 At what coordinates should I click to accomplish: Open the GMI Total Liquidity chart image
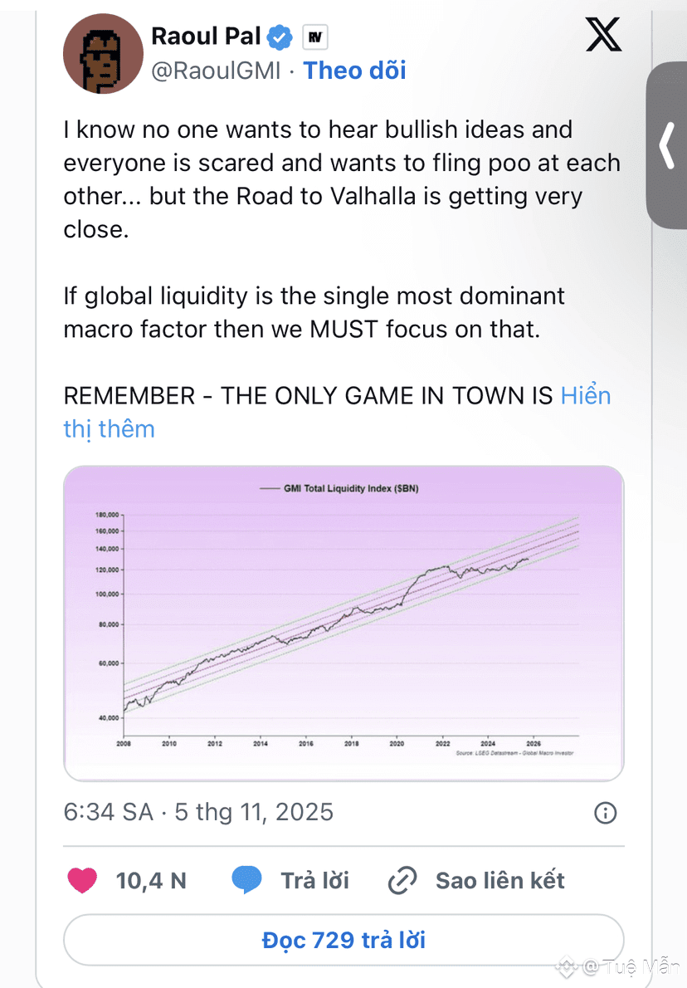pyautogui.click(x=343, y=623)
